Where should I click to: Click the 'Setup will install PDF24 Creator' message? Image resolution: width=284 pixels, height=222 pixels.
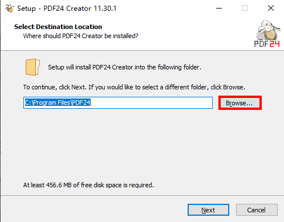pos(124,67)
